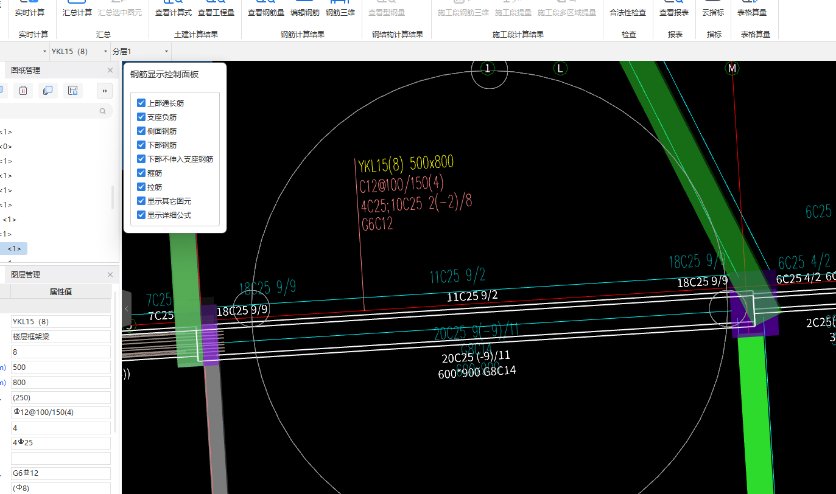Click field with value (250)
The image size is (836, 494).
click(x=61, y=397)
